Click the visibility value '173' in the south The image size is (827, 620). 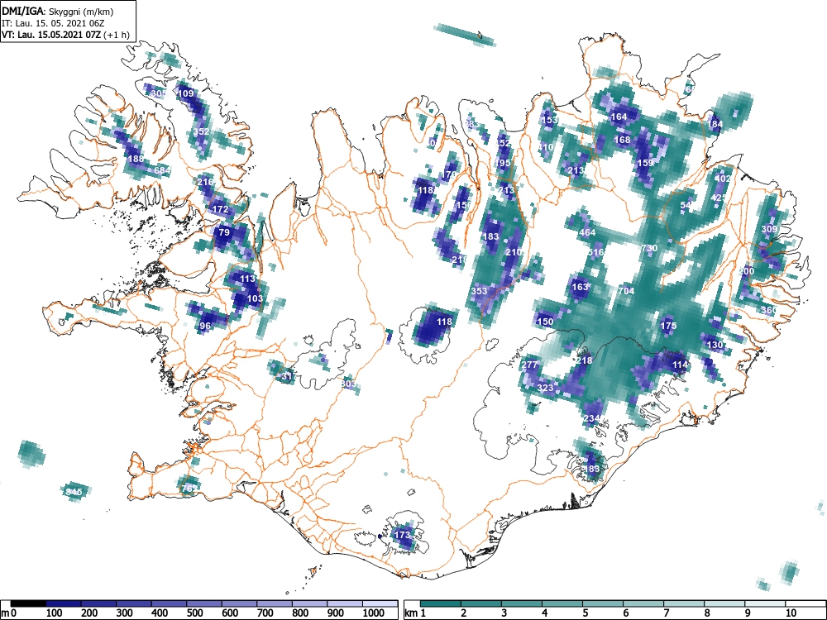click(x=402, y=535)
